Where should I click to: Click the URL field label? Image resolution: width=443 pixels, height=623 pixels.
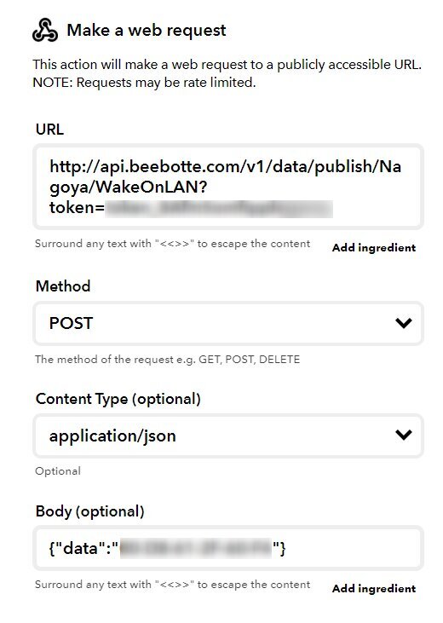pyautogui.click(x=49, y=130)
